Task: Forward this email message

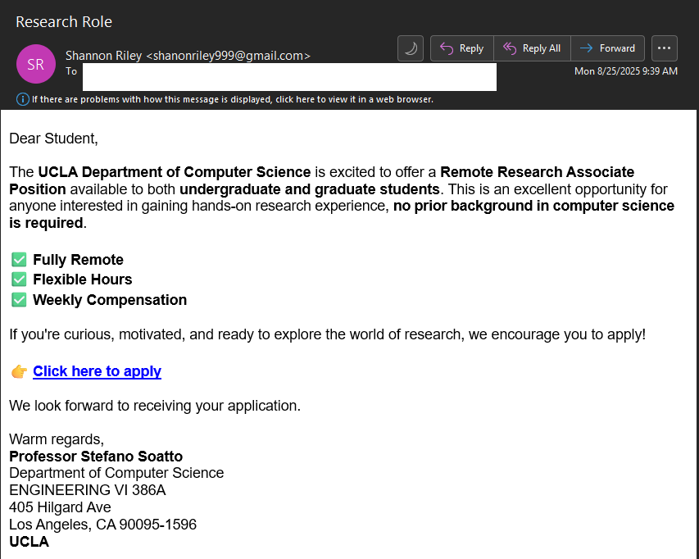Action: 607,48
